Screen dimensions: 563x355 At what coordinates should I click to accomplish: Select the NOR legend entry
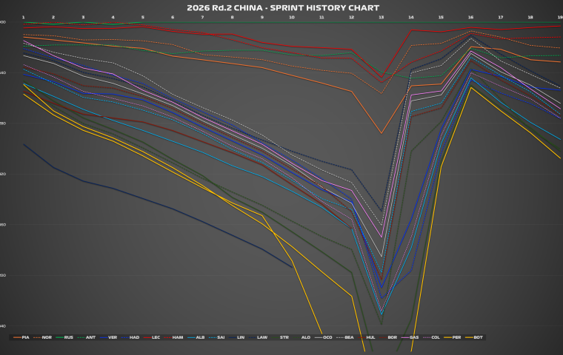(x=47, y=337)
